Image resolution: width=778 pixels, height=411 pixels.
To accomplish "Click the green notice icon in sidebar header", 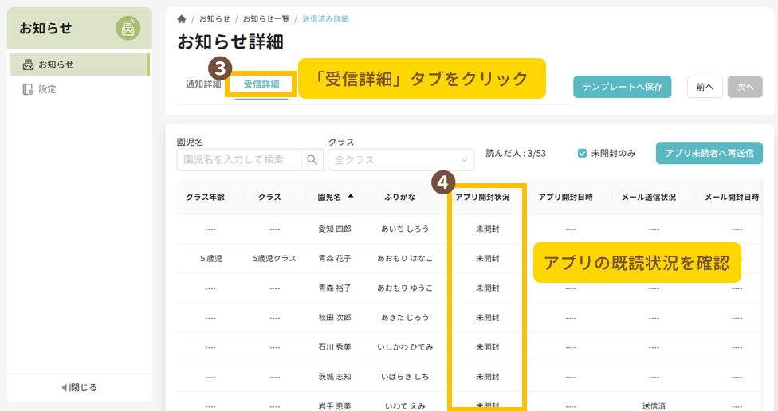I will pyautogui.click(x=128, y=28).
